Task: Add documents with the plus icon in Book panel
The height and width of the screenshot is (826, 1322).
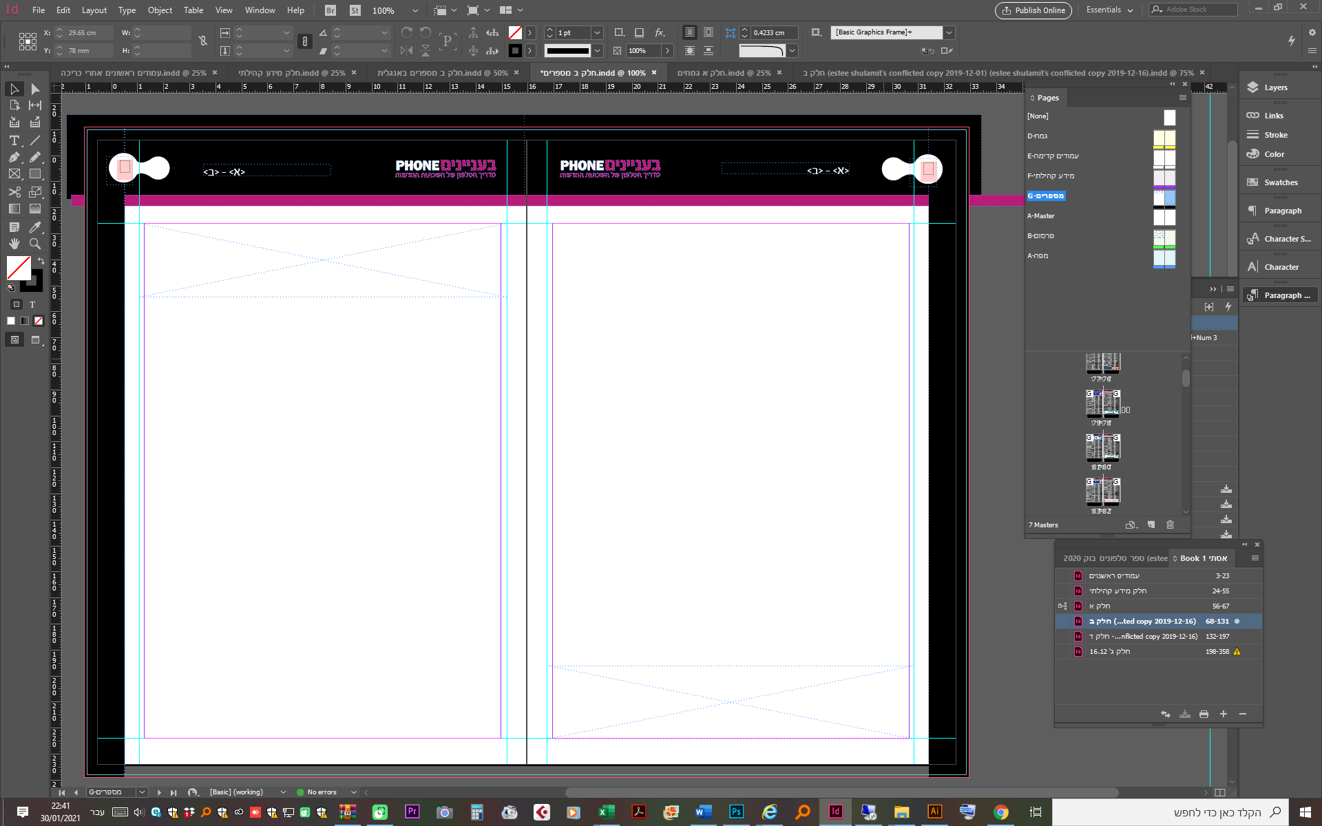Action: pyautogui.click(x=1224, y=714)
